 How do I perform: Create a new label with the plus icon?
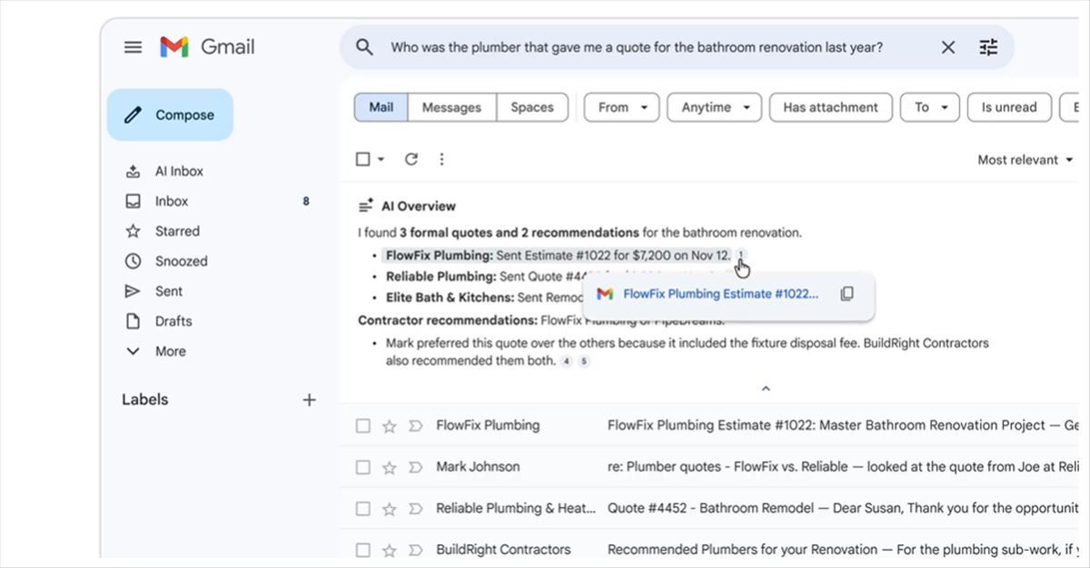tap(310, 399)
